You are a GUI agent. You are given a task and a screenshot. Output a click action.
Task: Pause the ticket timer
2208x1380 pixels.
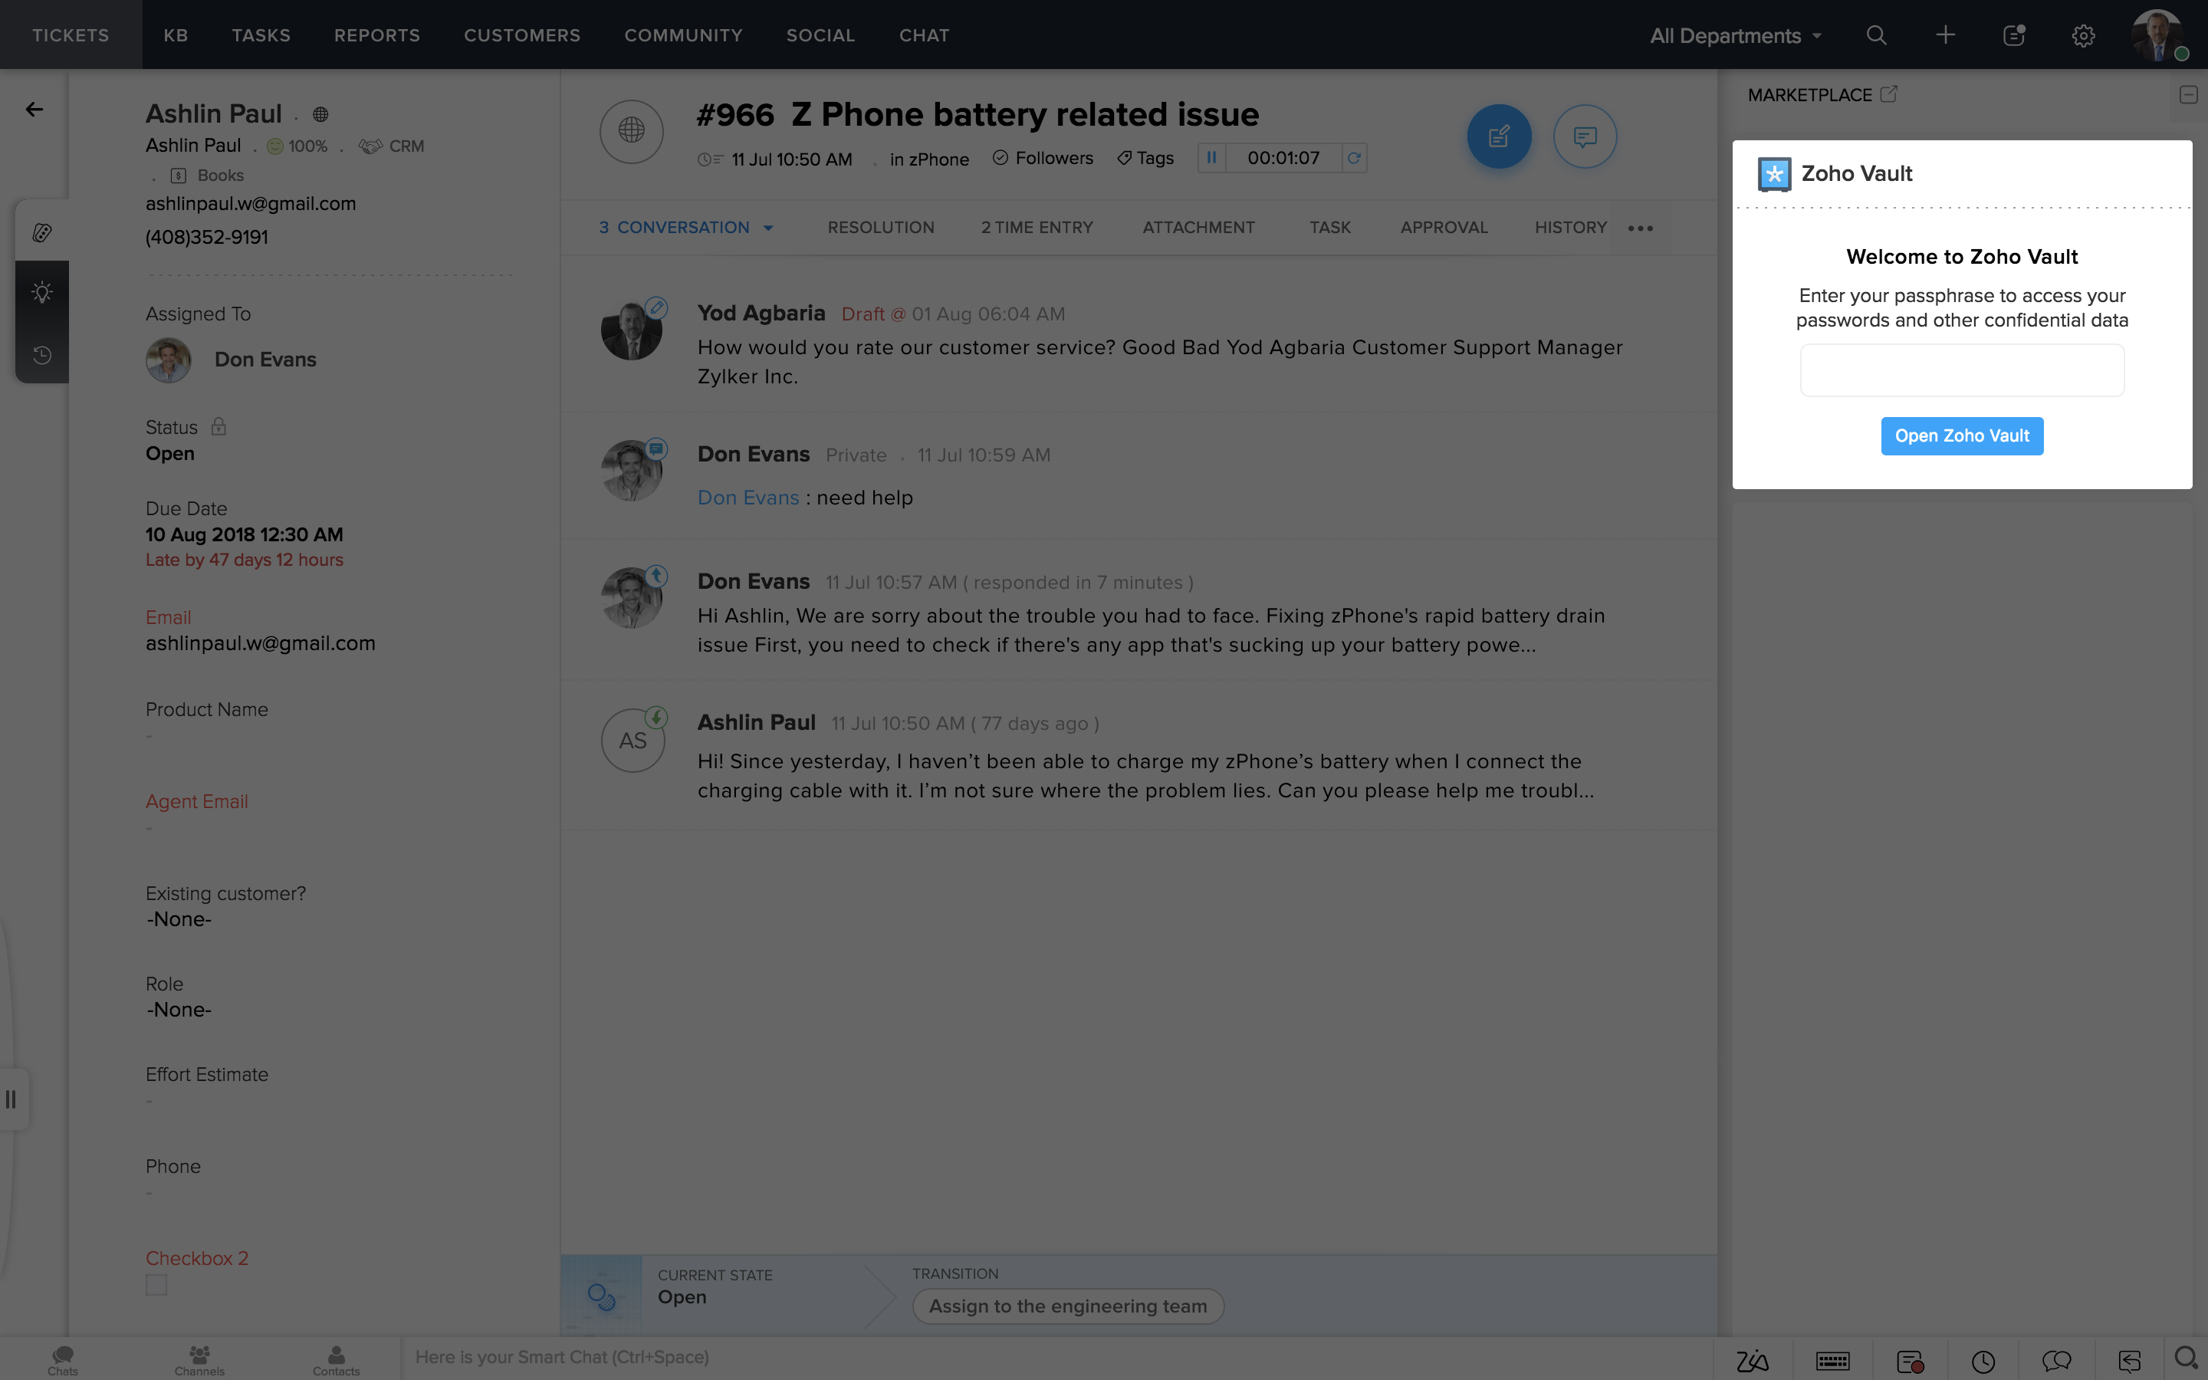point(1211,158)
